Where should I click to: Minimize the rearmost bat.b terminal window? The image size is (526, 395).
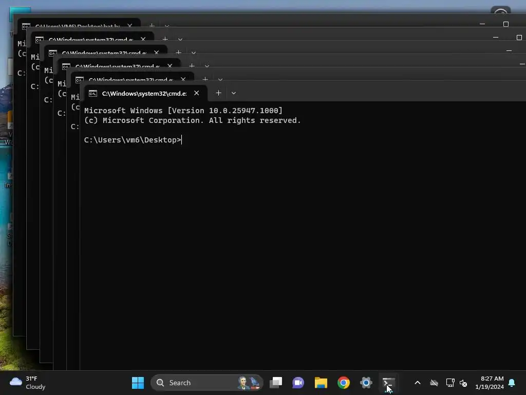pos(482,24)
